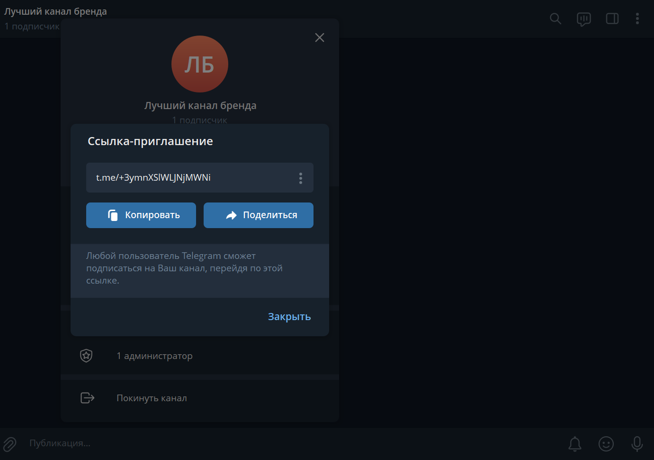The height and width of the screenshot is (460, 654).
Task: Toggle the right info panel icon
Action: (612, 19)
